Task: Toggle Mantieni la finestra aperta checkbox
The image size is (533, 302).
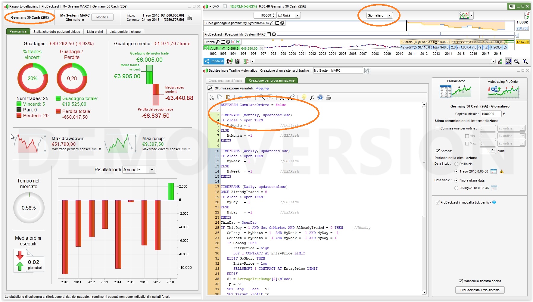Action: click(461, 281)
